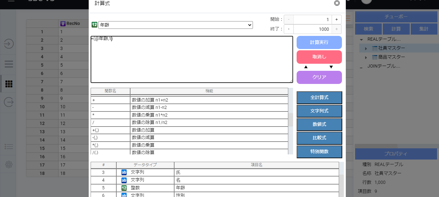The width and height of the screenshot is (439, 197).
Task: Increment the 開始 value with the plus button
Action: pyautogui.click(x=336, y=20)
